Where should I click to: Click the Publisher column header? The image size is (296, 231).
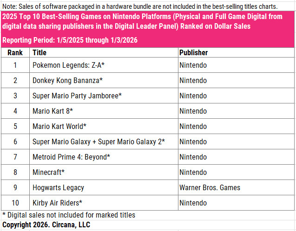tap(193, 53)
